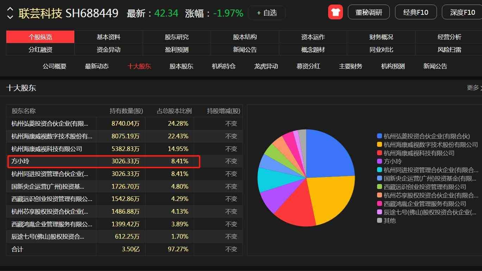Click the red shirt skin icon
This screenshot has height=271, width=482.
click(x=335, y=12)
